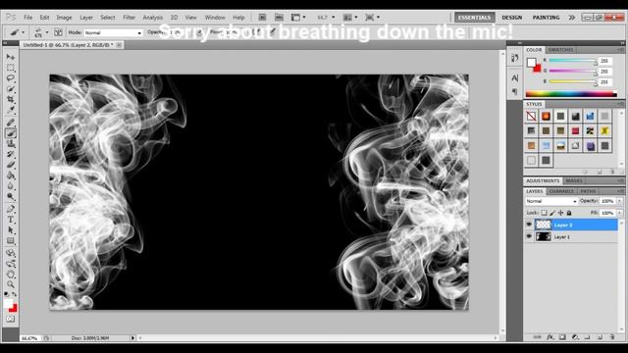
Task: Select the Dodge tool
Action: tap(11, 196)
